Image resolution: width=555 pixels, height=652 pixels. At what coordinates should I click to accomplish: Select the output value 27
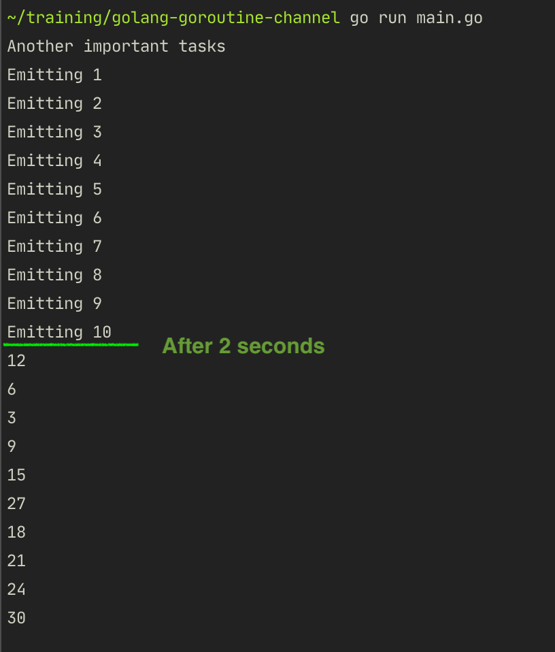click(x=16, y=504)
